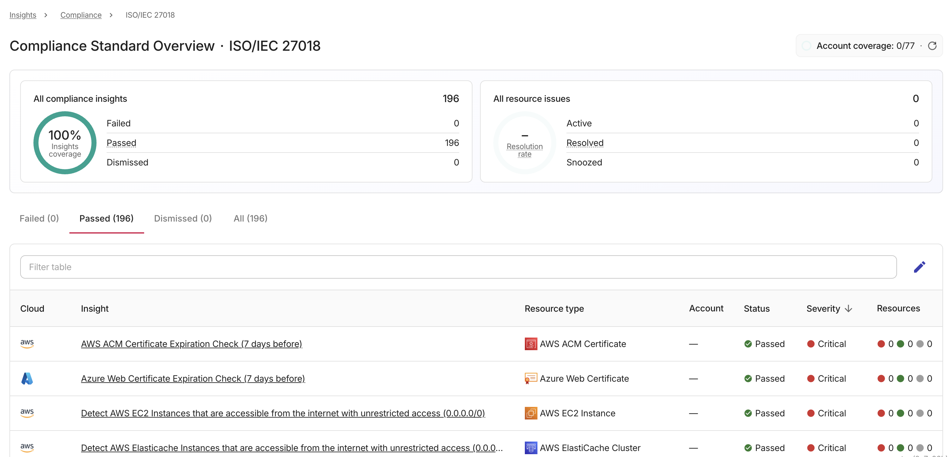Click the 100% Insights coverage ring
Screen dimensions: 950x457
tap(65, 143)
